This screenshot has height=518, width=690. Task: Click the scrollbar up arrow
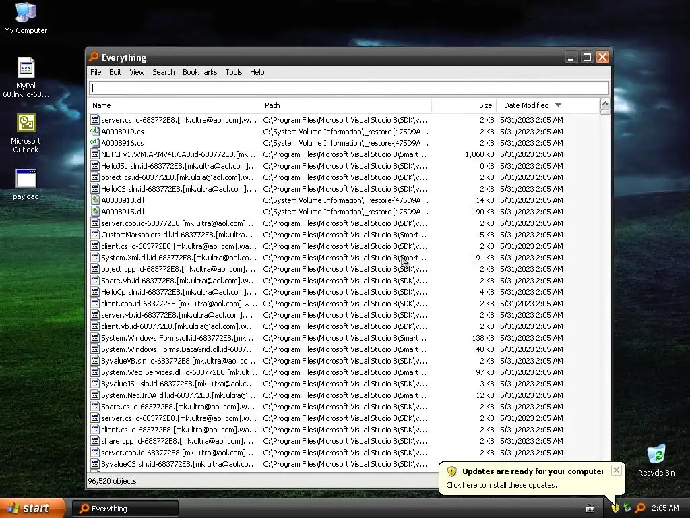tap(605, 105)
